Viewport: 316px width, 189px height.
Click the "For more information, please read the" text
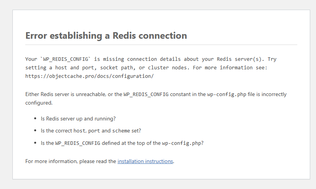click(x=71, y=161)
